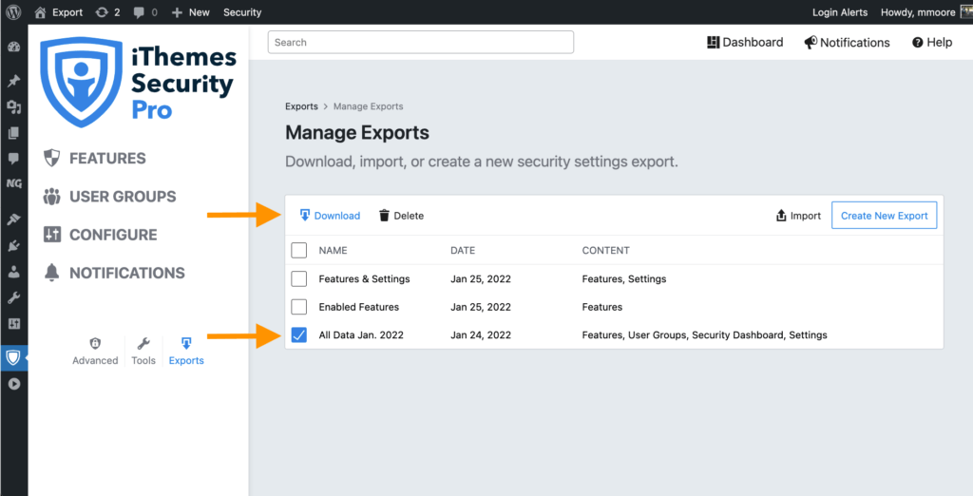Toggle the select-all checkbox in header
The width and height of the screenshot is (973, 496).
(299, 250)
